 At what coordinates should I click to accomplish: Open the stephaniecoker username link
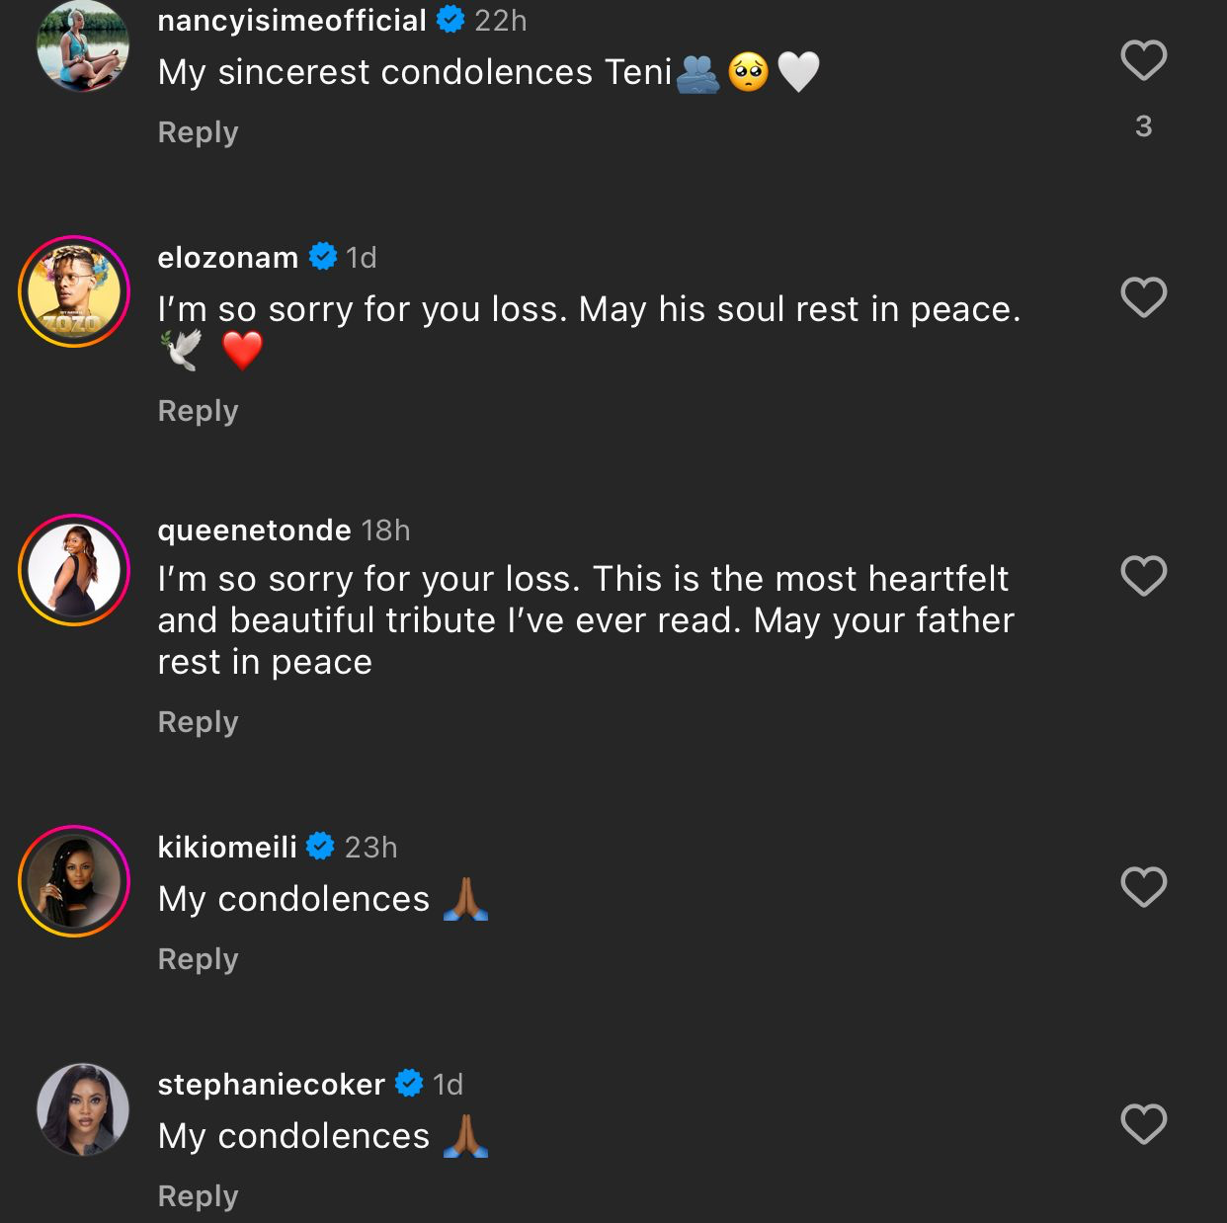(x=271, y=1085)
